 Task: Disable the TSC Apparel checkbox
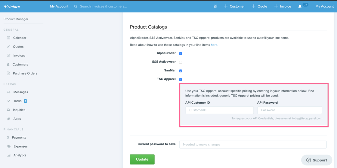[x=181, y=80]
